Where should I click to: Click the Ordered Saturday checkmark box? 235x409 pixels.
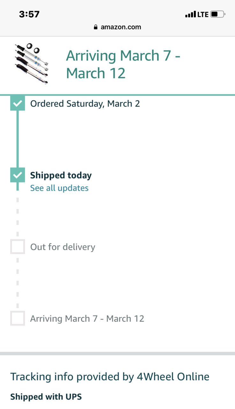coord(18,103)
